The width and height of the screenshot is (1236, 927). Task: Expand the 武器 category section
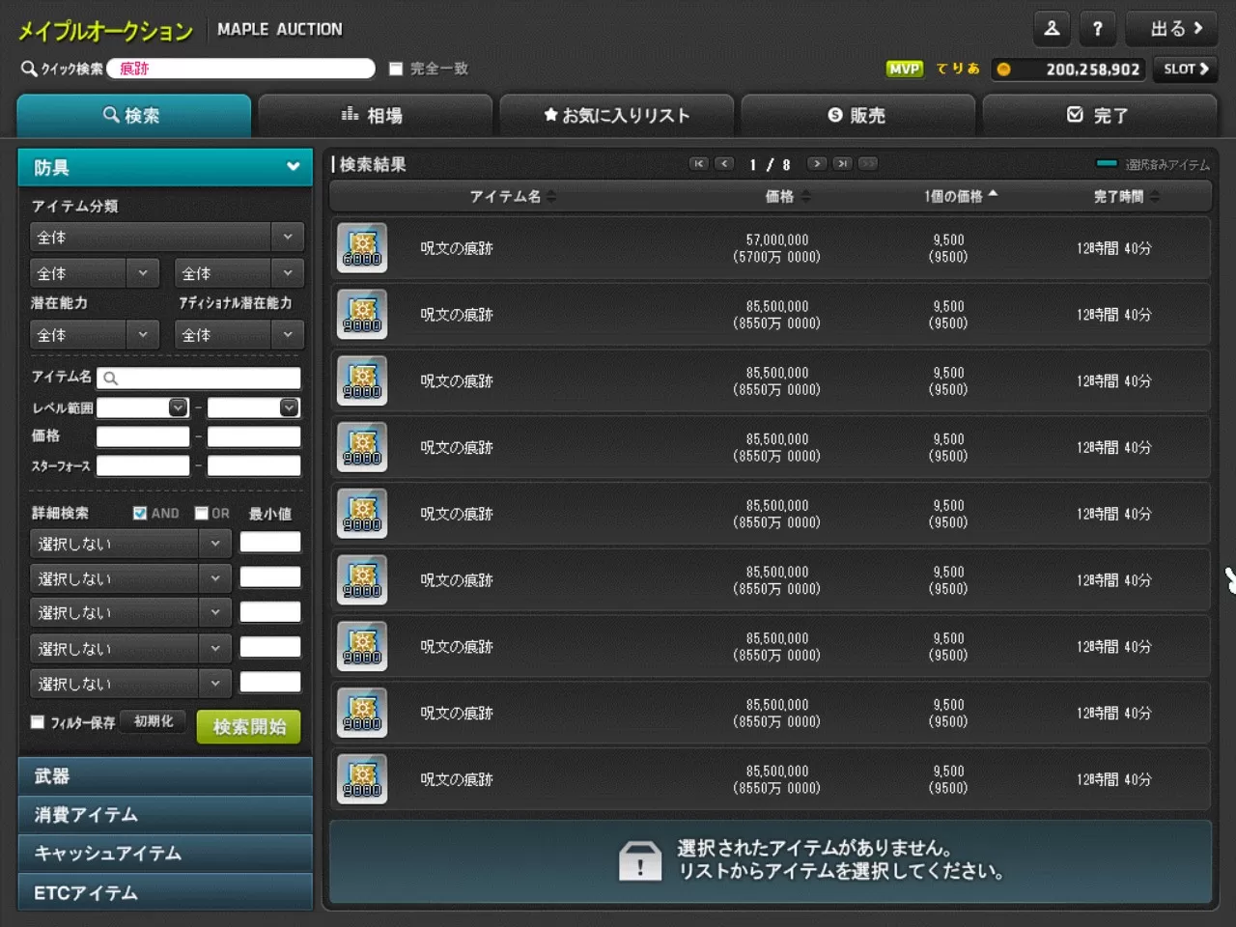point(165,776)
